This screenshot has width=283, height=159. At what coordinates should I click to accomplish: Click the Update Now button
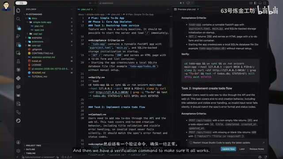point(228,149)
